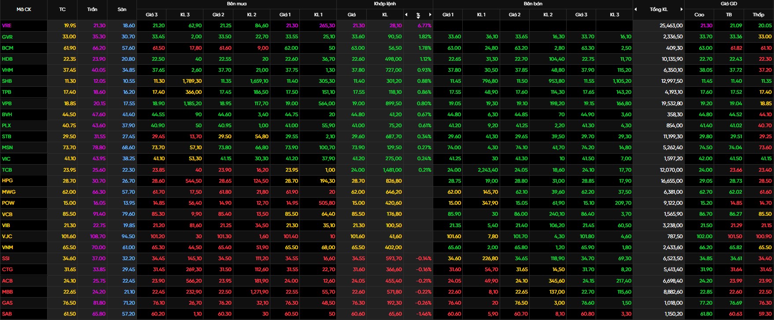Pick the ACB ticker symbol
This screenshot has width=774, height=320.
pyautogui.click(x=7, y=280)
